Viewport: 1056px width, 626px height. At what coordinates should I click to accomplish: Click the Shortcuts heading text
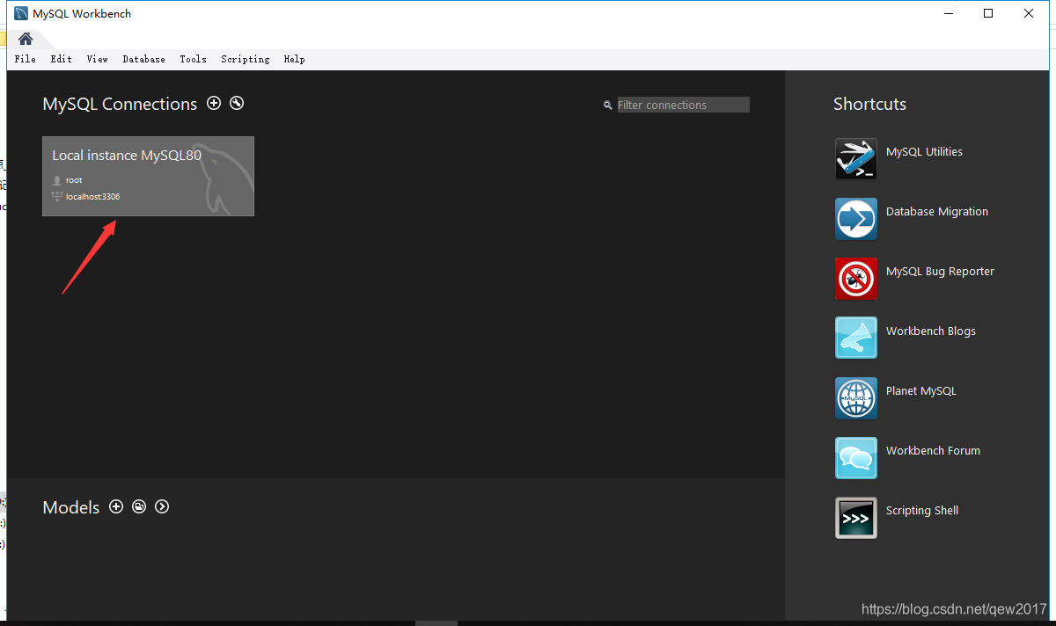click(869, 104)
